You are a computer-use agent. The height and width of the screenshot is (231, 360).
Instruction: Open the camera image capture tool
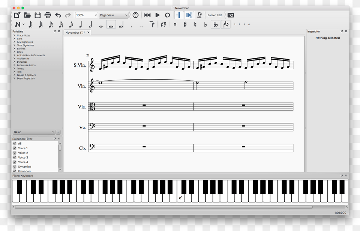coord(231,15)
